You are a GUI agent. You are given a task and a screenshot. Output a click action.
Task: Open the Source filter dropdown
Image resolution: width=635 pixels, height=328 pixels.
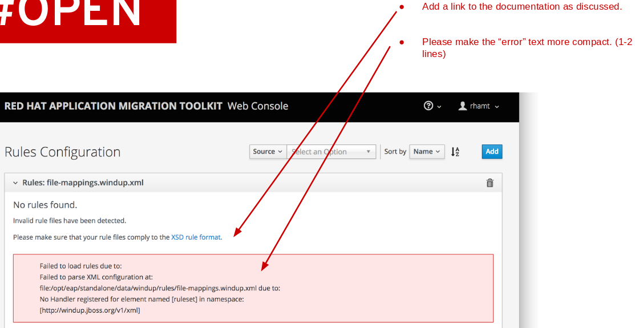point(268,151)
